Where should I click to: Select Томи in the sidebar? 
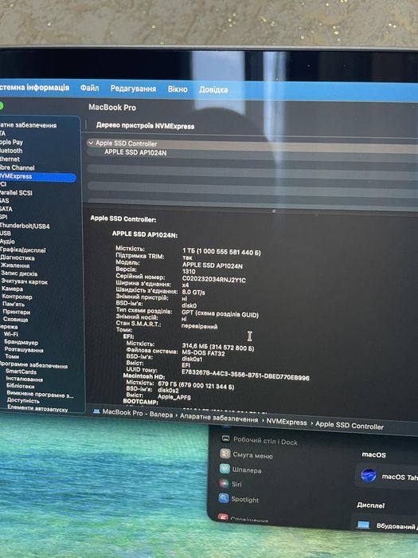[x=12, y=356]
